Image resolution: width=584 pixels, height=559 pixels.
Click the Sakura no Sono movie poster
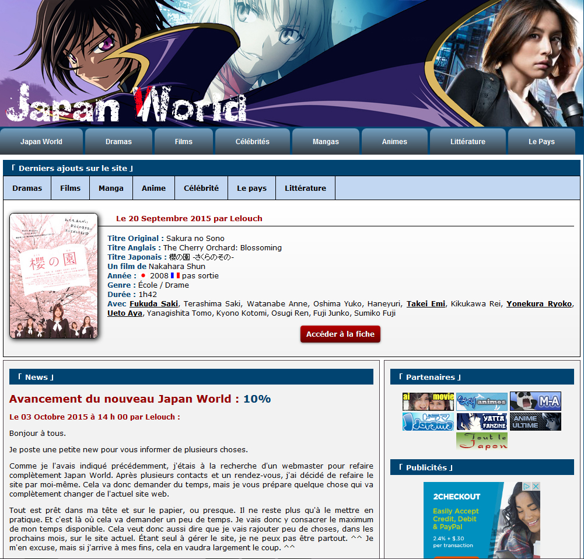[x=54, y=275]
